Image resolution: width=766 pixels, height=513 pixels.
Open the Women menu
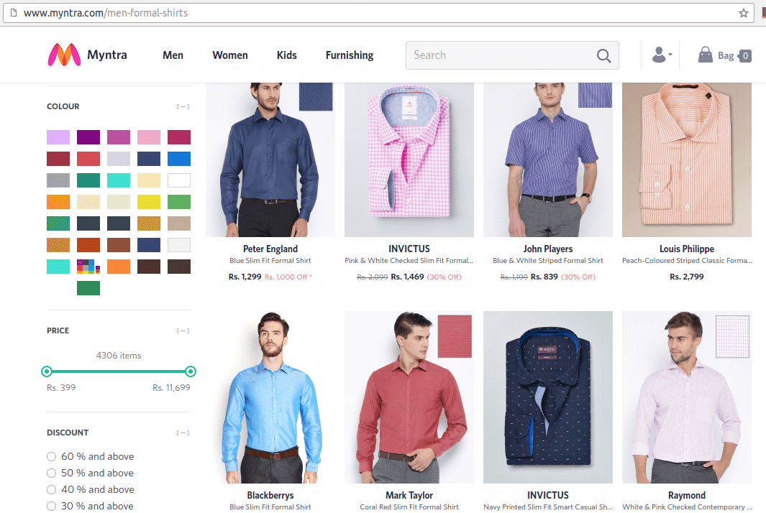point(230,55)
